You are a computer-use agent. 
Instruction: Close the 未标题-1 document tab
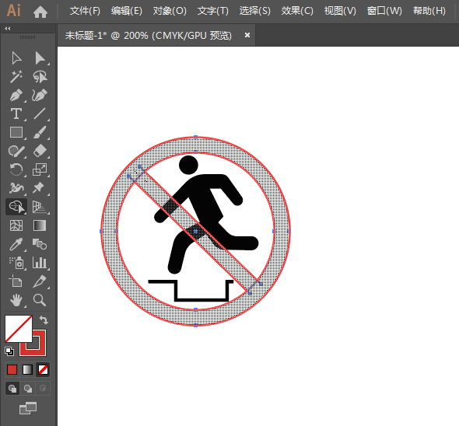[247, 35]
